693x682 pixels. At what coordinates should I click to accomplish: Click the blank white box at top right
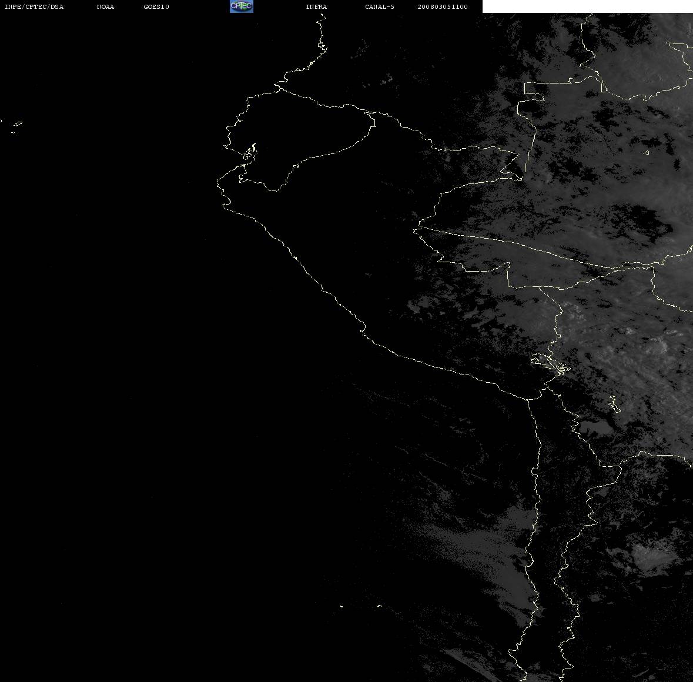coord(587,6)
